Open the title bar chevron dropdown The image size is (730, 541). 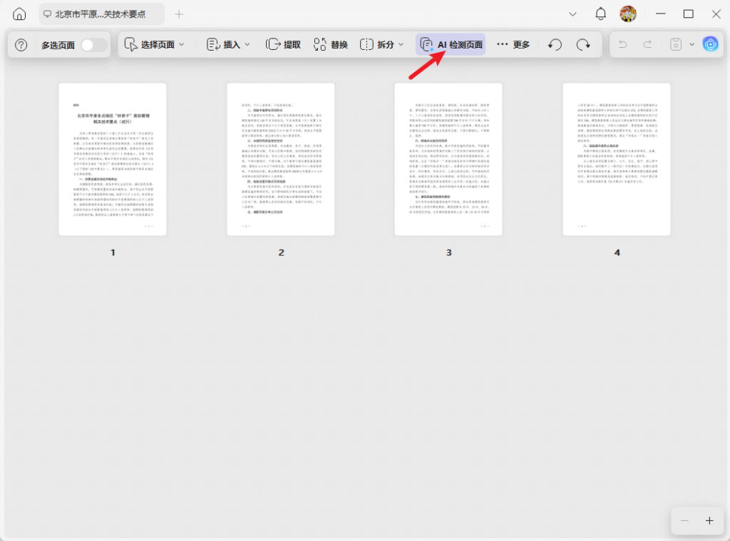tap(572, 14)
